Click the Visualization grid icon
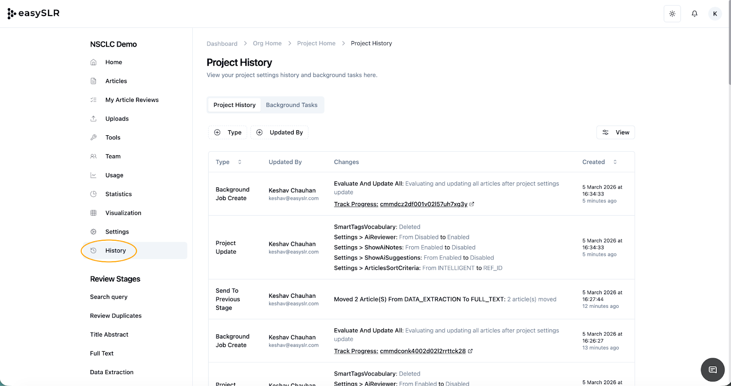731x386 pixels. [x=94, y=213]
